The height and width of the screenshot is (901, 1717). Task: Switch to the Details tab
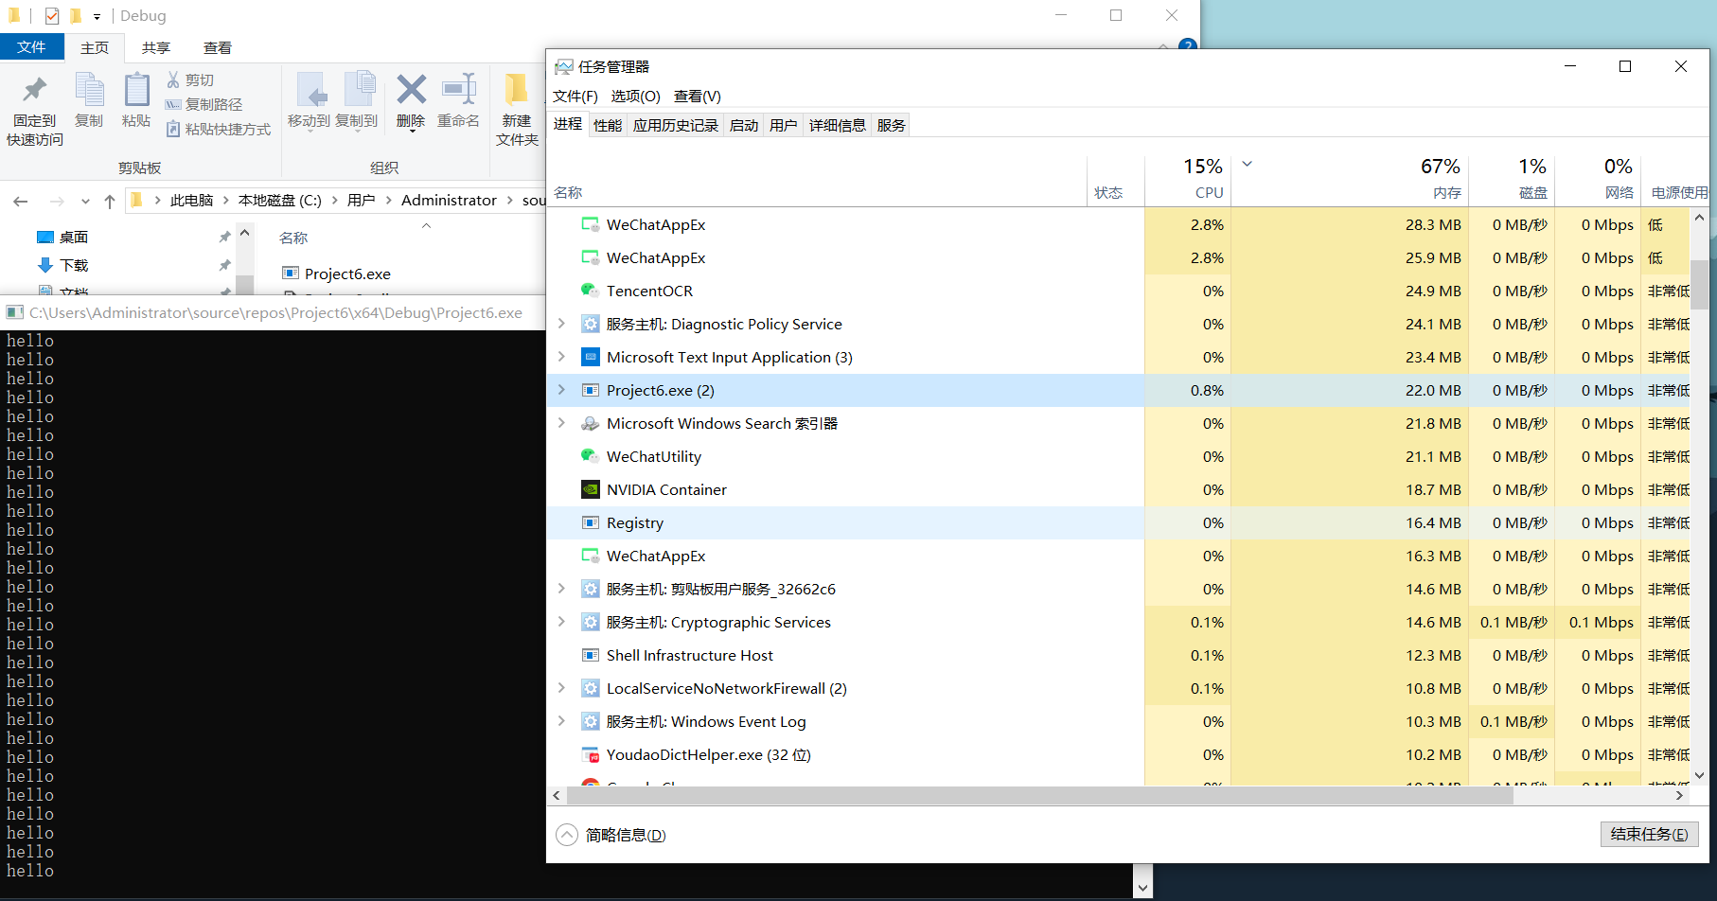point(838,125)
